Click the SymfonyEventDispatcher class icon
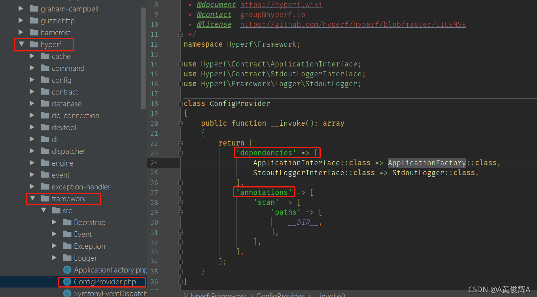The height and width of the screenshot is (297, 537). point(67,293)
